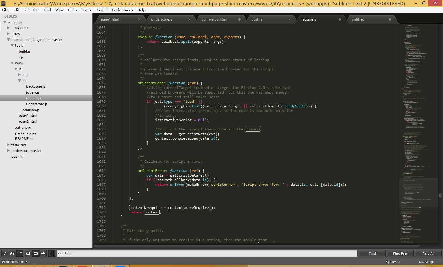Expand the __MACOSX folder
Viewport: 443px width, 267px height.
click(8, 28)
